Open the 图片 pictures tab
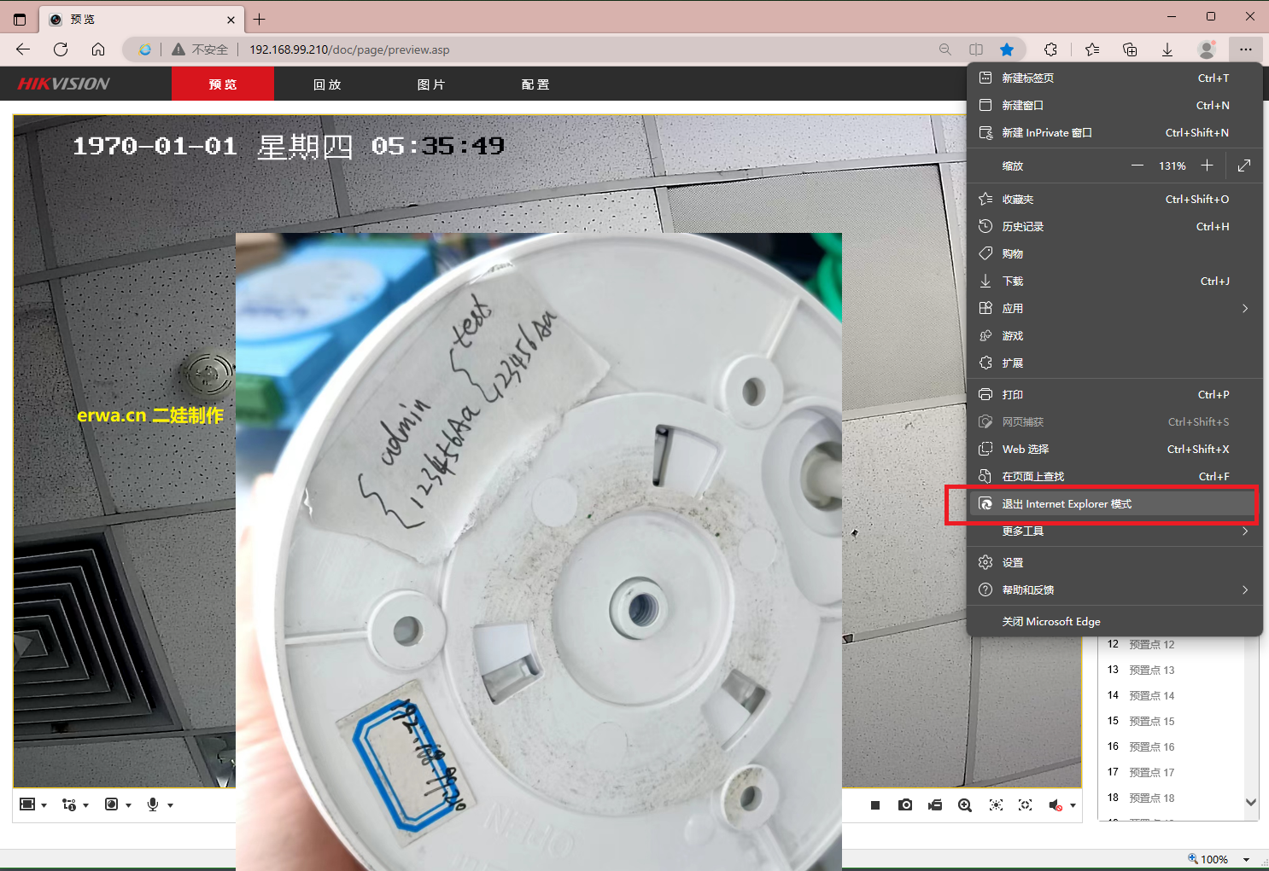This screenshot has height=871, width=1269. [x=431, y=84]
